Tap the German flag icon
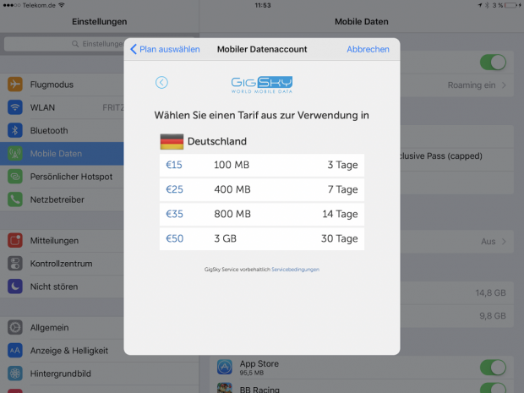 (x=172, y=141)
